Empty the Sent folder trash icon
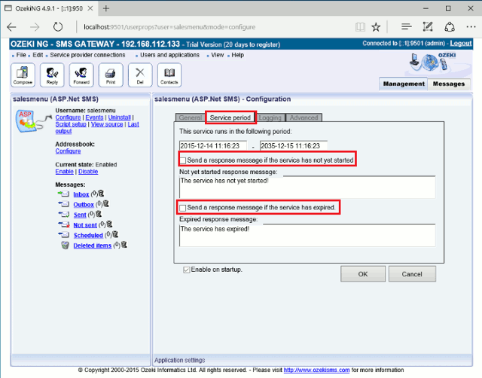 (99, 214)
